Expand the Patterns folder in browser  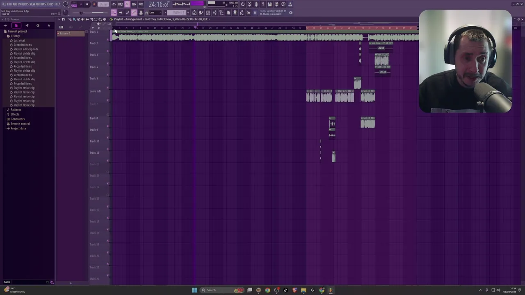pos(16,110)
